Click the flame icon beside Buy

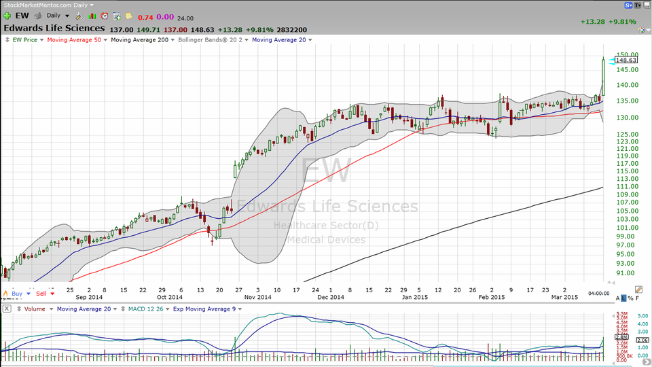click(x=5, y=294)
